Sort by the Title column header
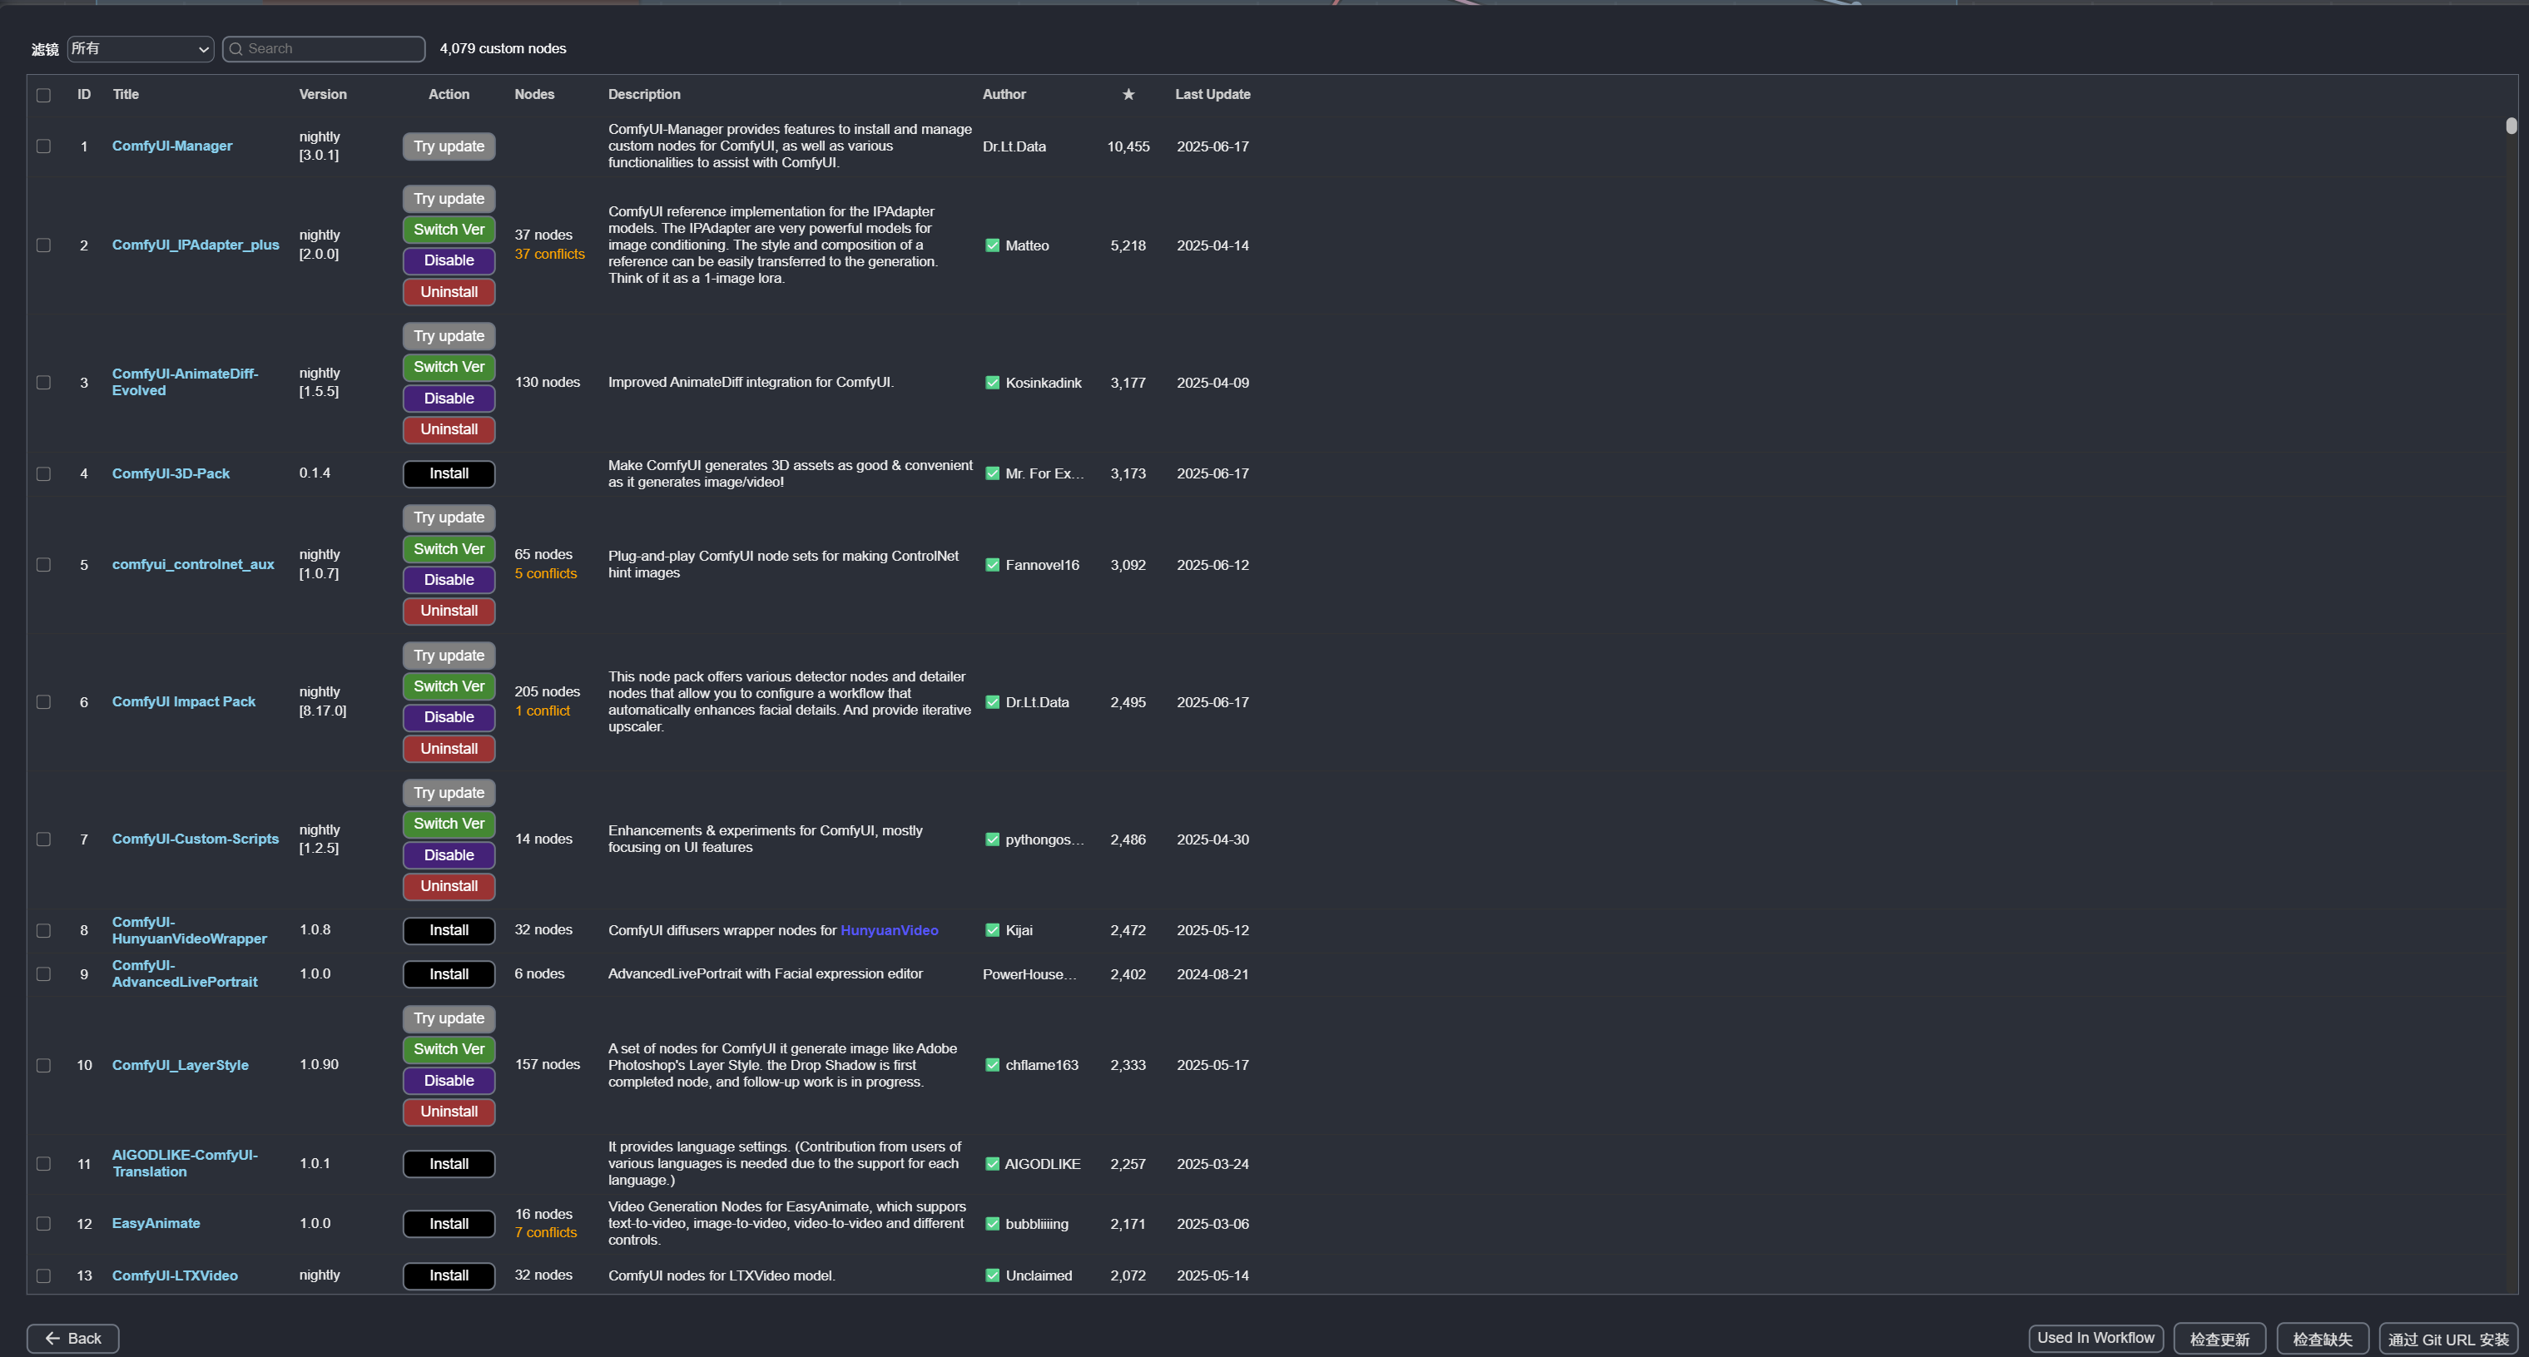Image resolution: width=2529 pixels, height=1357 pixels. click(126, 94)
